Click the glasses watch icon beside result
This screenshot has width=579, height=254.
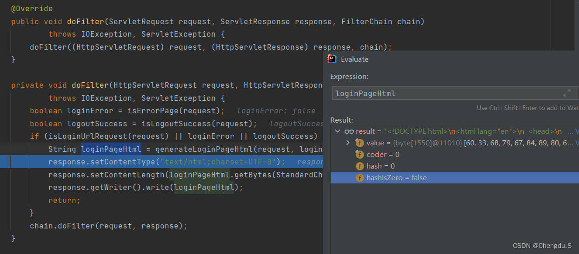coord(349,131)
